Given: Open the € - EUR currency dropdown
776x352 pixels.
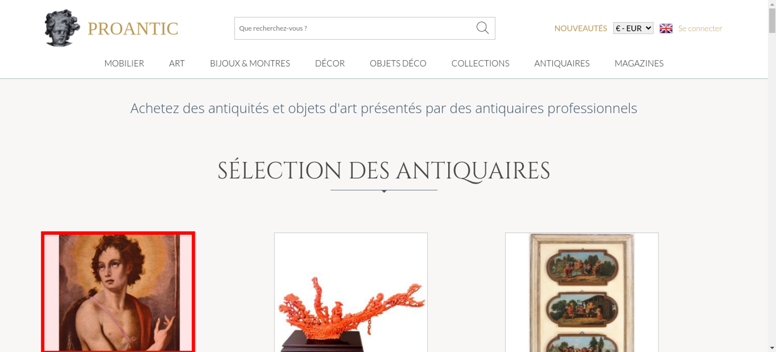Looking at the screenshot, I should pyautogui.click(x=633, y=28).
